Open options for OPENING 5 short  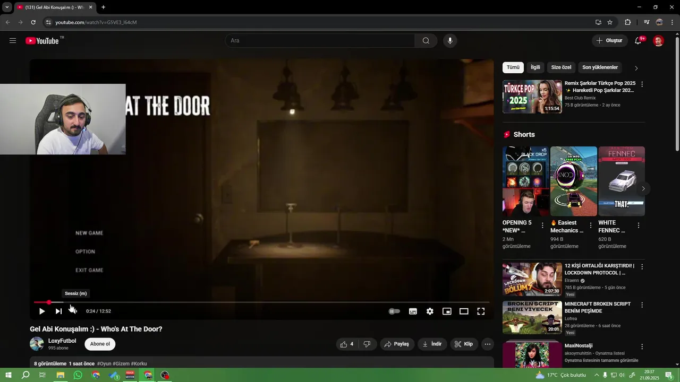(x=542, y=225)
